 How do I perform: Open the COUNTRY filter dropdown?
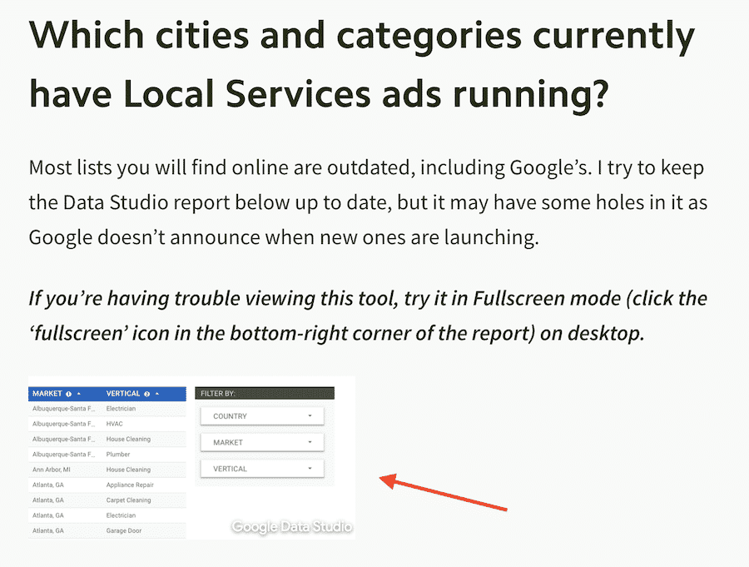(262, 416)
